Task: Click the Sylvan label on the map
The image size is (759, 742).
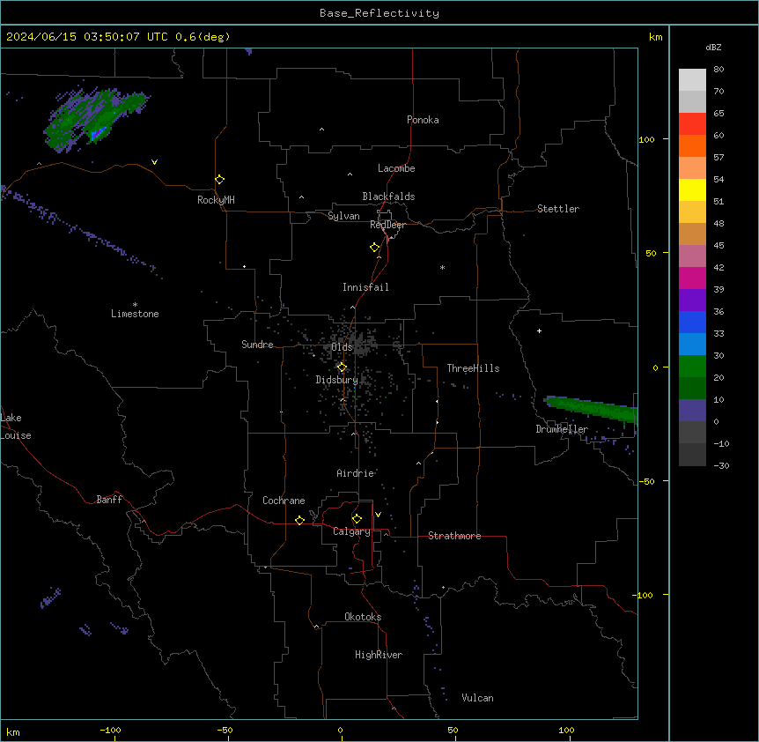Action: [343, 216]
